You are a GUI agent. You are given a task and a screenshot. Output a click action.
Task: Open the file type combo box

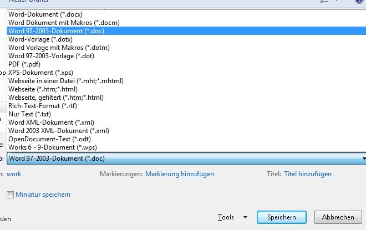[x=186, y=159]
